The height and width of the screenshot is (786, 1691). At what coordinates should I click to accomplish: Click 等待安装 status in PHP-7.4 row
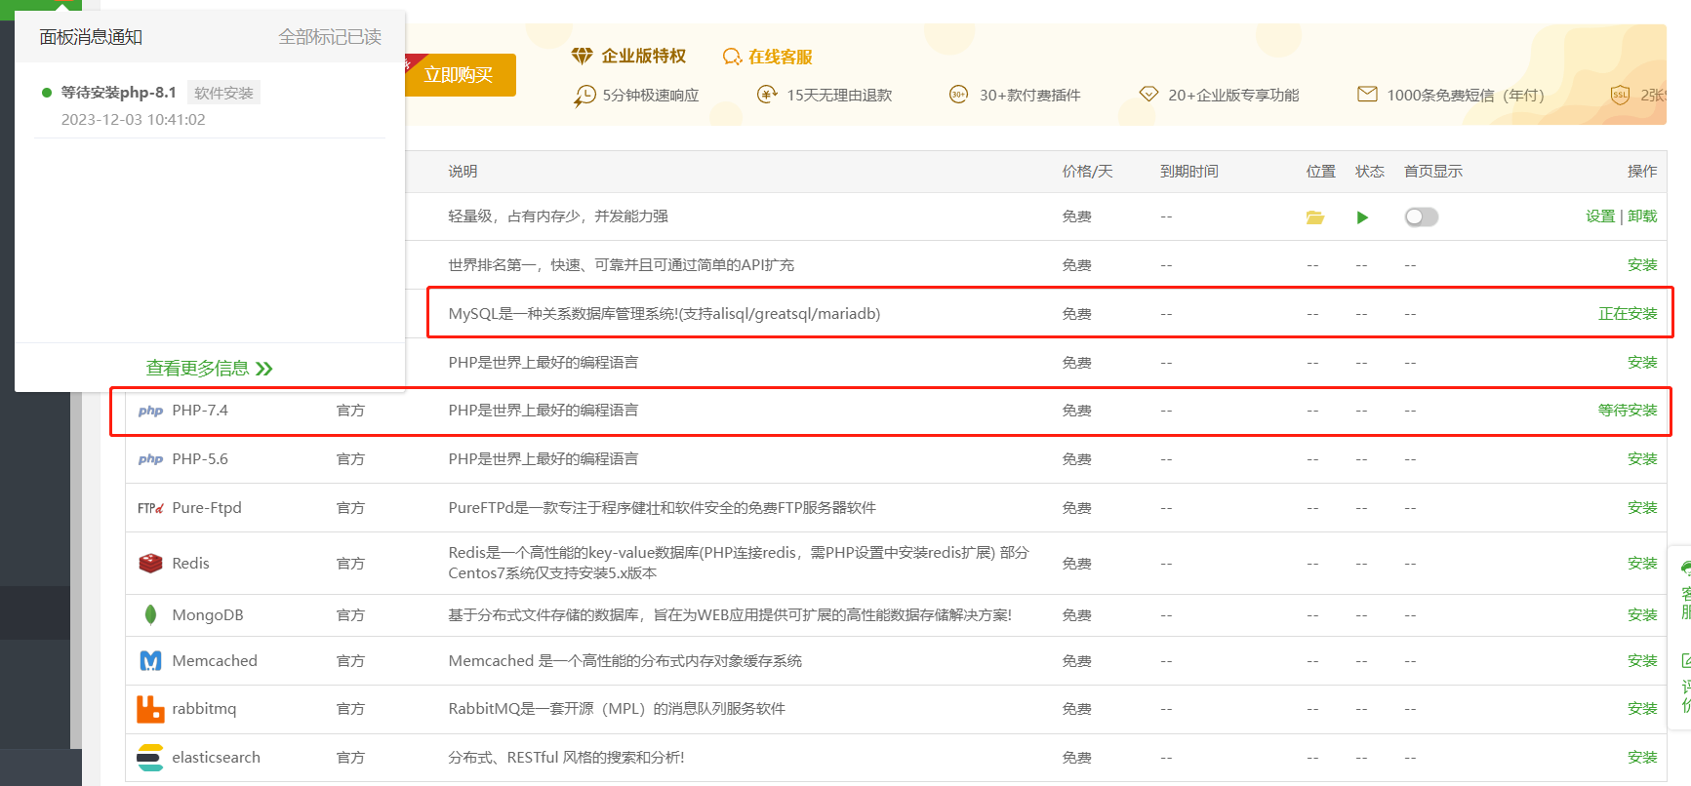tap(1628, 411)
